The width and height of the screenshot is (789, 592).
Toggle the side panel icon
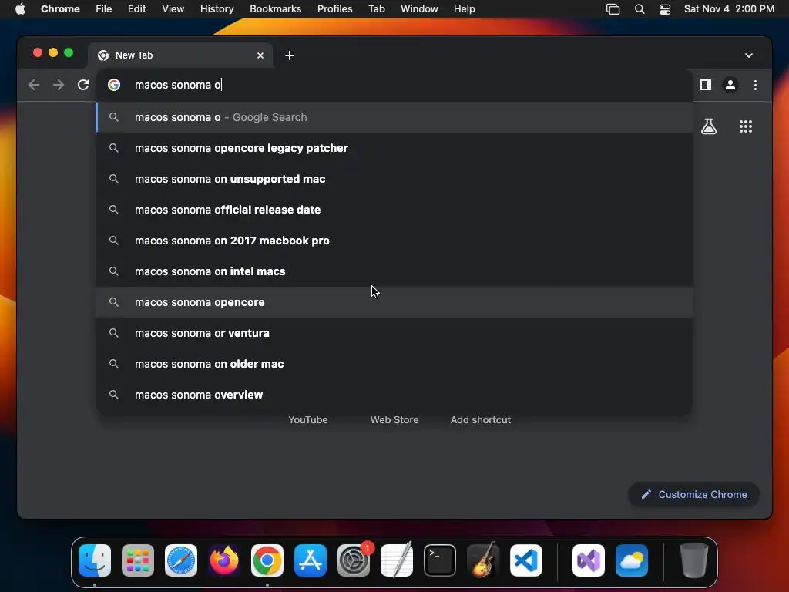706,85
